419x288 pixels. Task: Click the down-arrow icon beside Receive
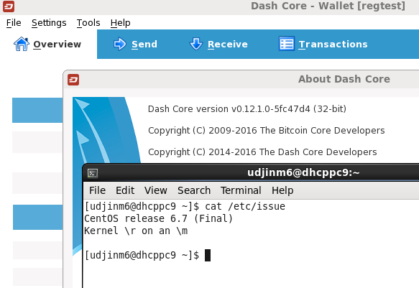[x=196, y=44]
